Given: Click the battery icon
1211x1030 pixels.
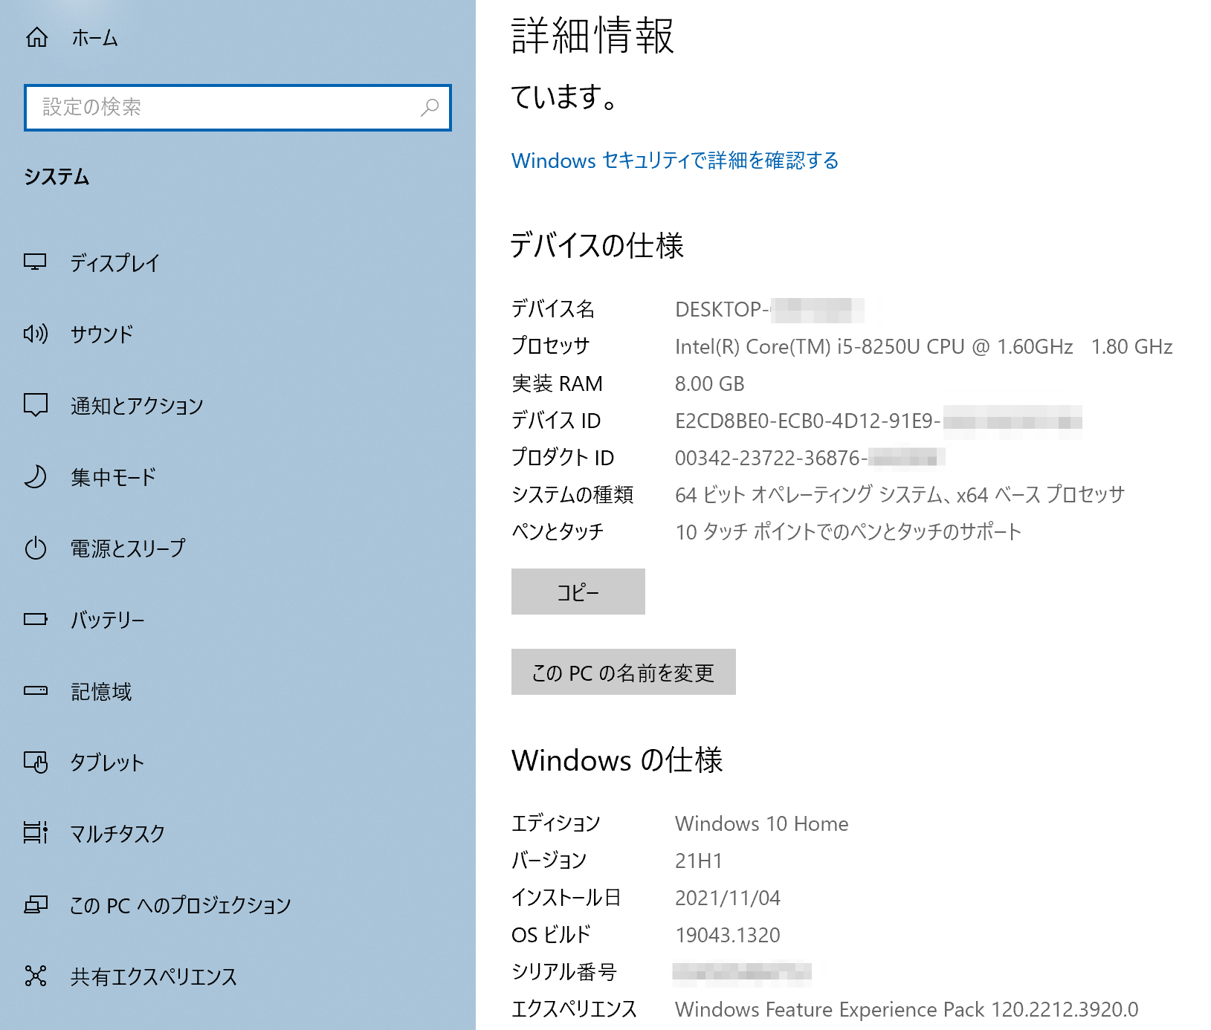Looking at the screenshot, I should 36,619.
